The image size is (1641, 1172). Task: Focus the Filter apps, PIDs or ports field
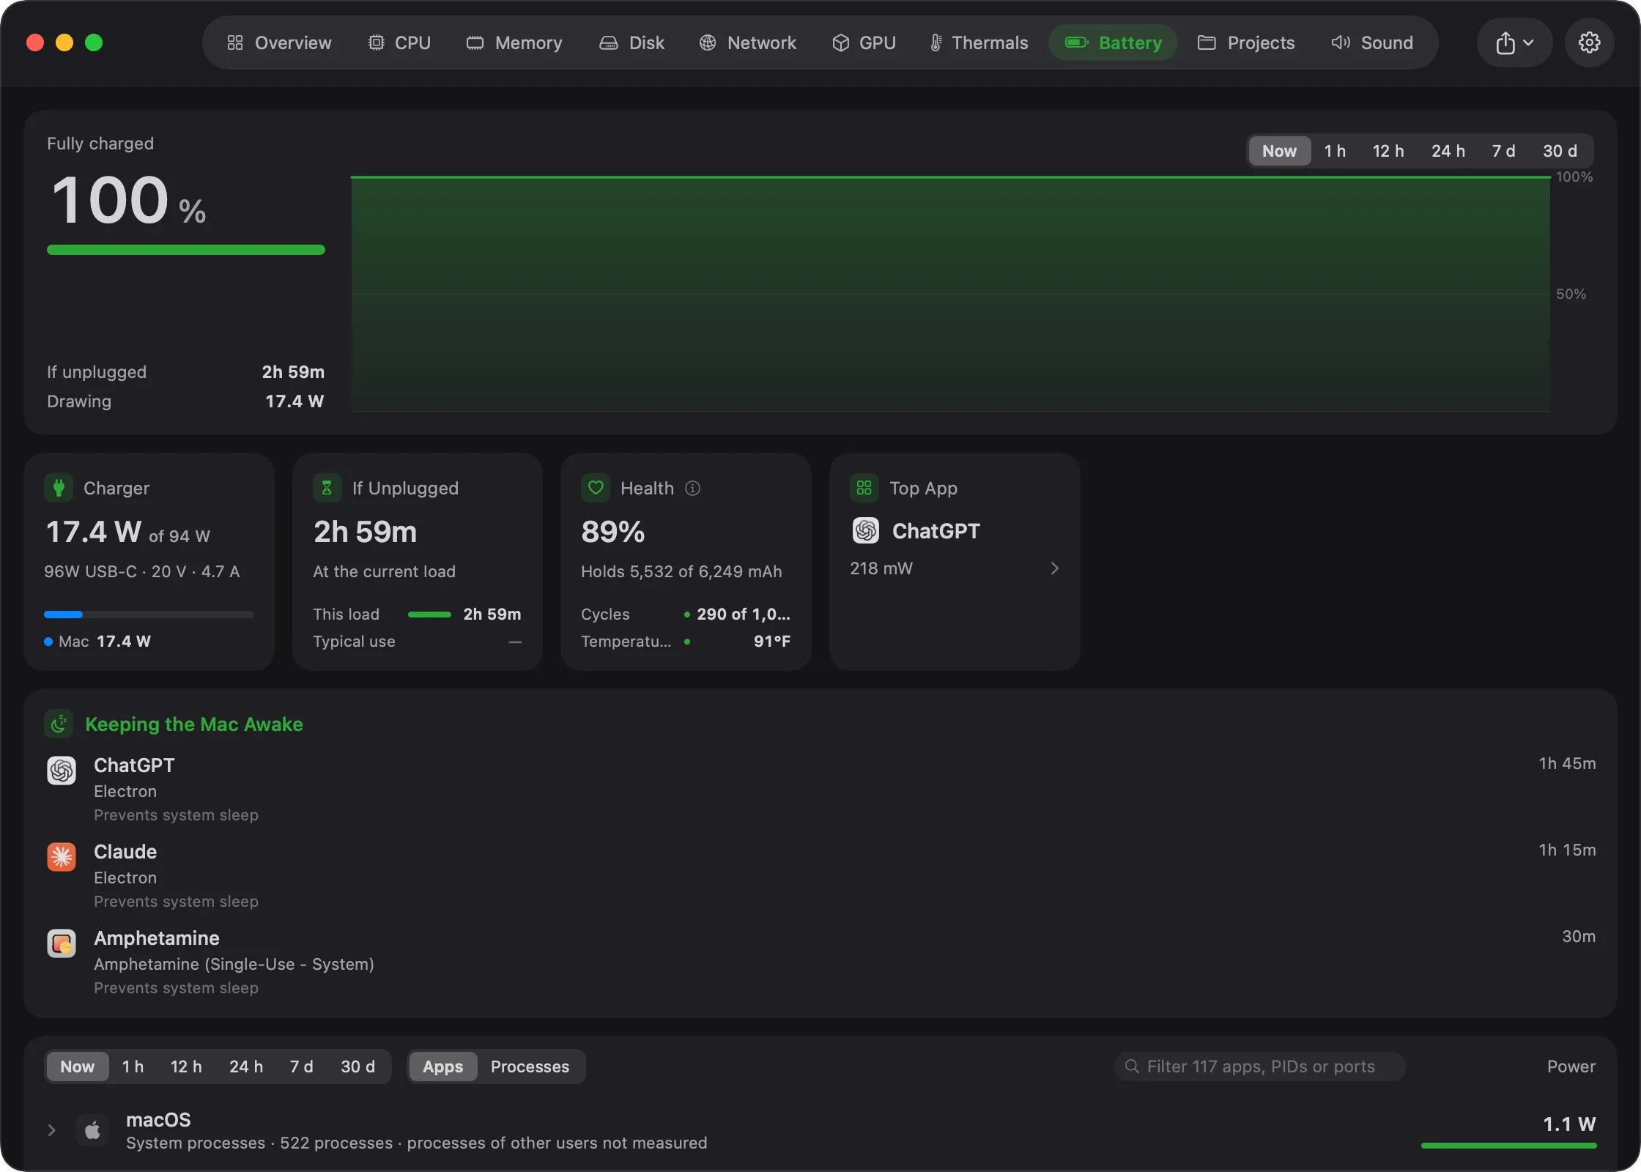[x=1259, y=1067]
